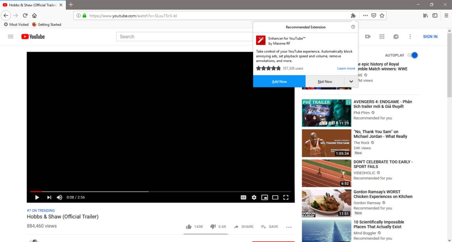Click SIGN IN on YouTube
The image size is (452, 242).
430,37
